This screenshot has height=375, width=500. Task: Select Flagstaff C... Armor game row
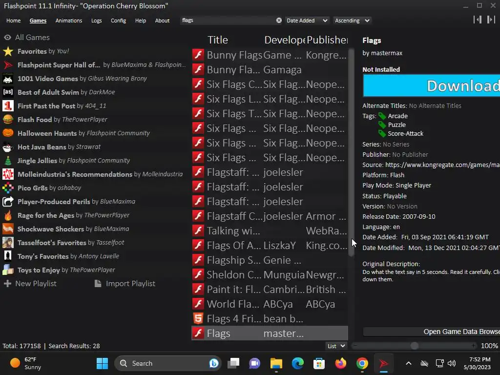pos(270,216)
